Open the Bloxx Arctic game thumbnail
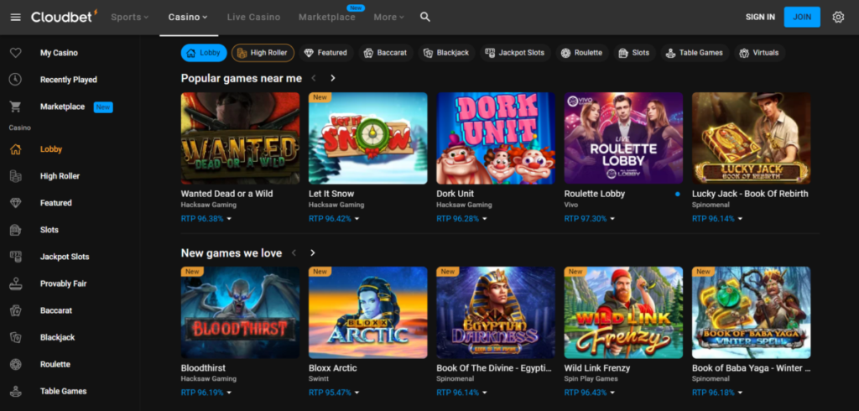The height and width of the screenshot is (411, 859). (367, 312)
